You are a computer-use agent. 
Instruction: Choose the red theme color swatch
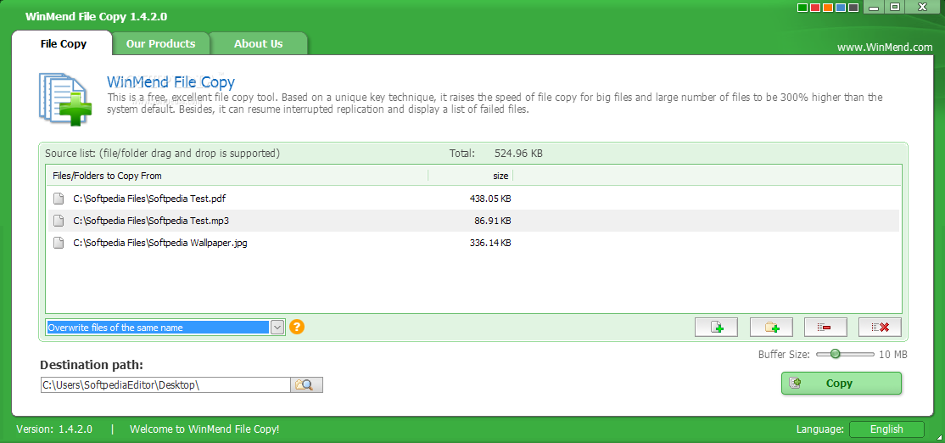tap(815, 8)
